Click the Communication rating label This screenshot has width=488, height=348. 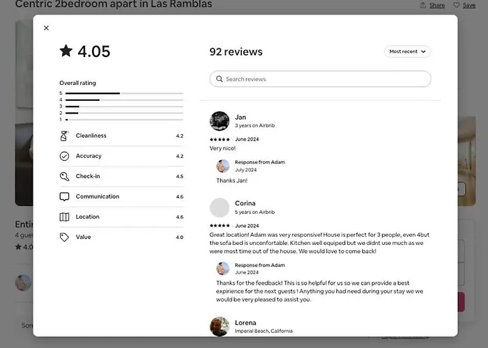[x=98, y=197]
